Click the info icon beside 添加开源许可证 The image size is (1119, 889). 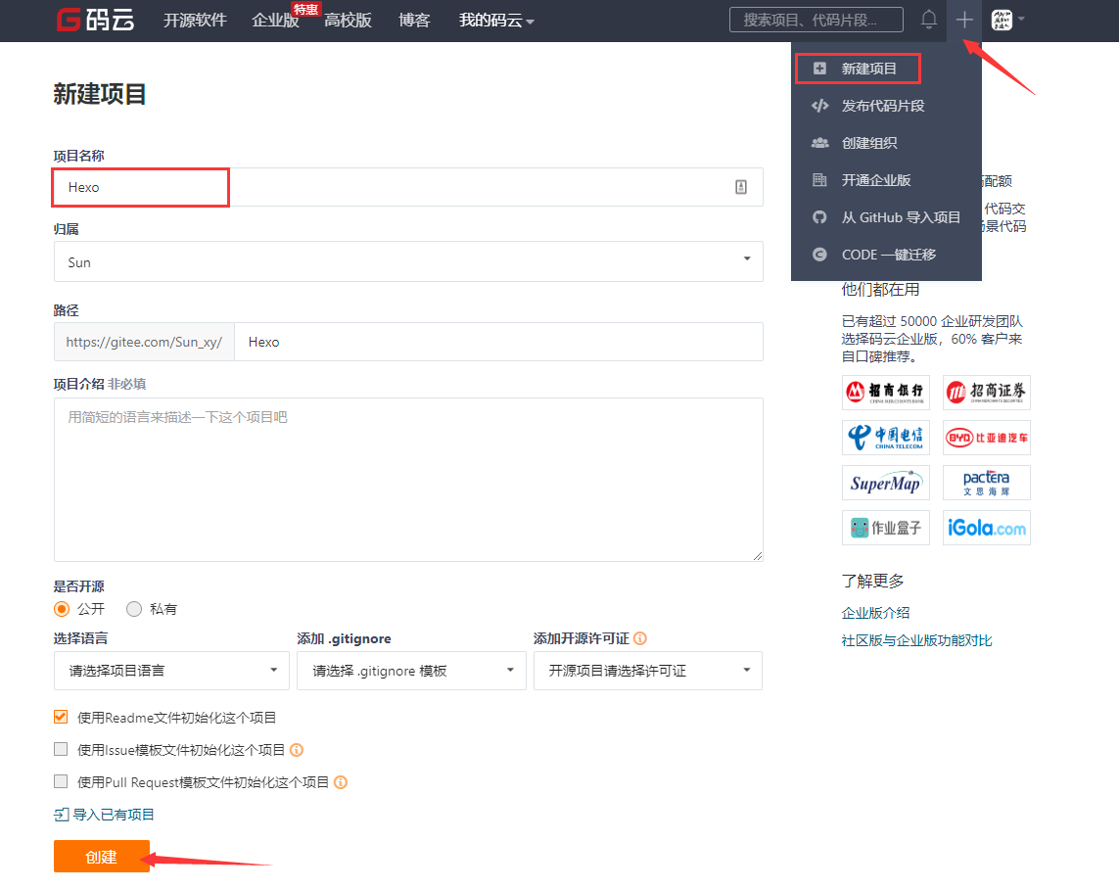[640, 638]
